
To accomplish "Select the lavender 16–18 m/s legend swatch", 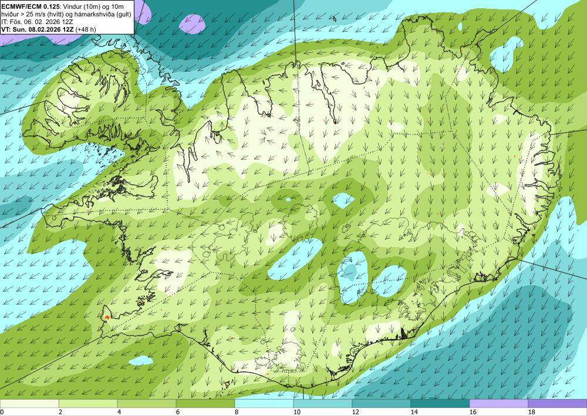I will [498, 404].
